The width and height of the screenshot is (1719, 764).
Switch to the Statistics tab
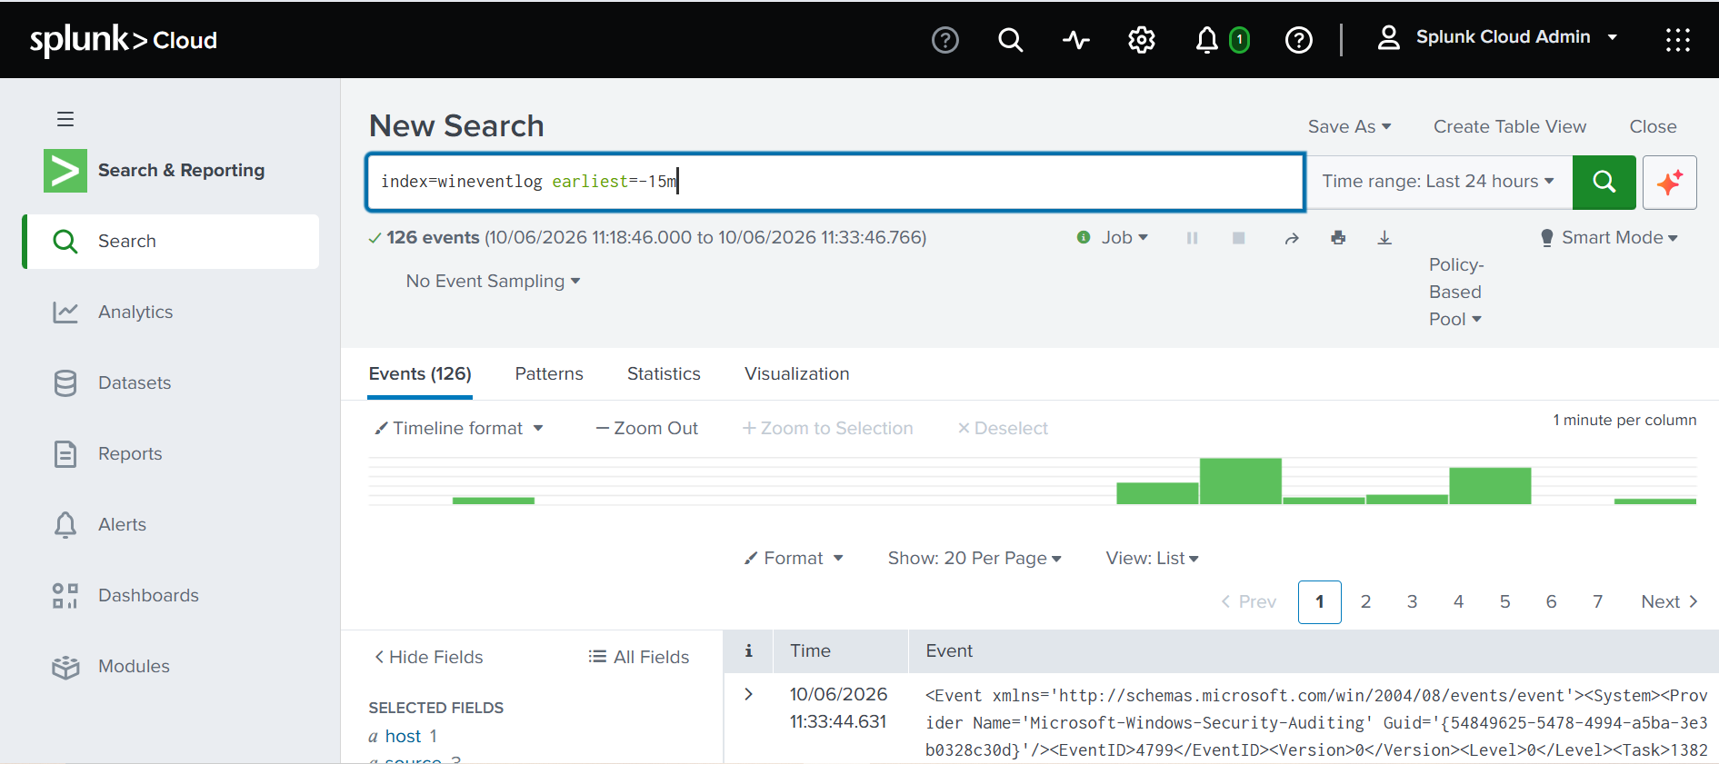664,374
